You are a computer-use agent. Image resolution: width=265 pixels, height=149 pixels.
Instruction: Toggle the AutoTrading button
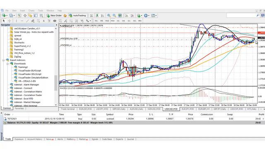coord(77,16)
